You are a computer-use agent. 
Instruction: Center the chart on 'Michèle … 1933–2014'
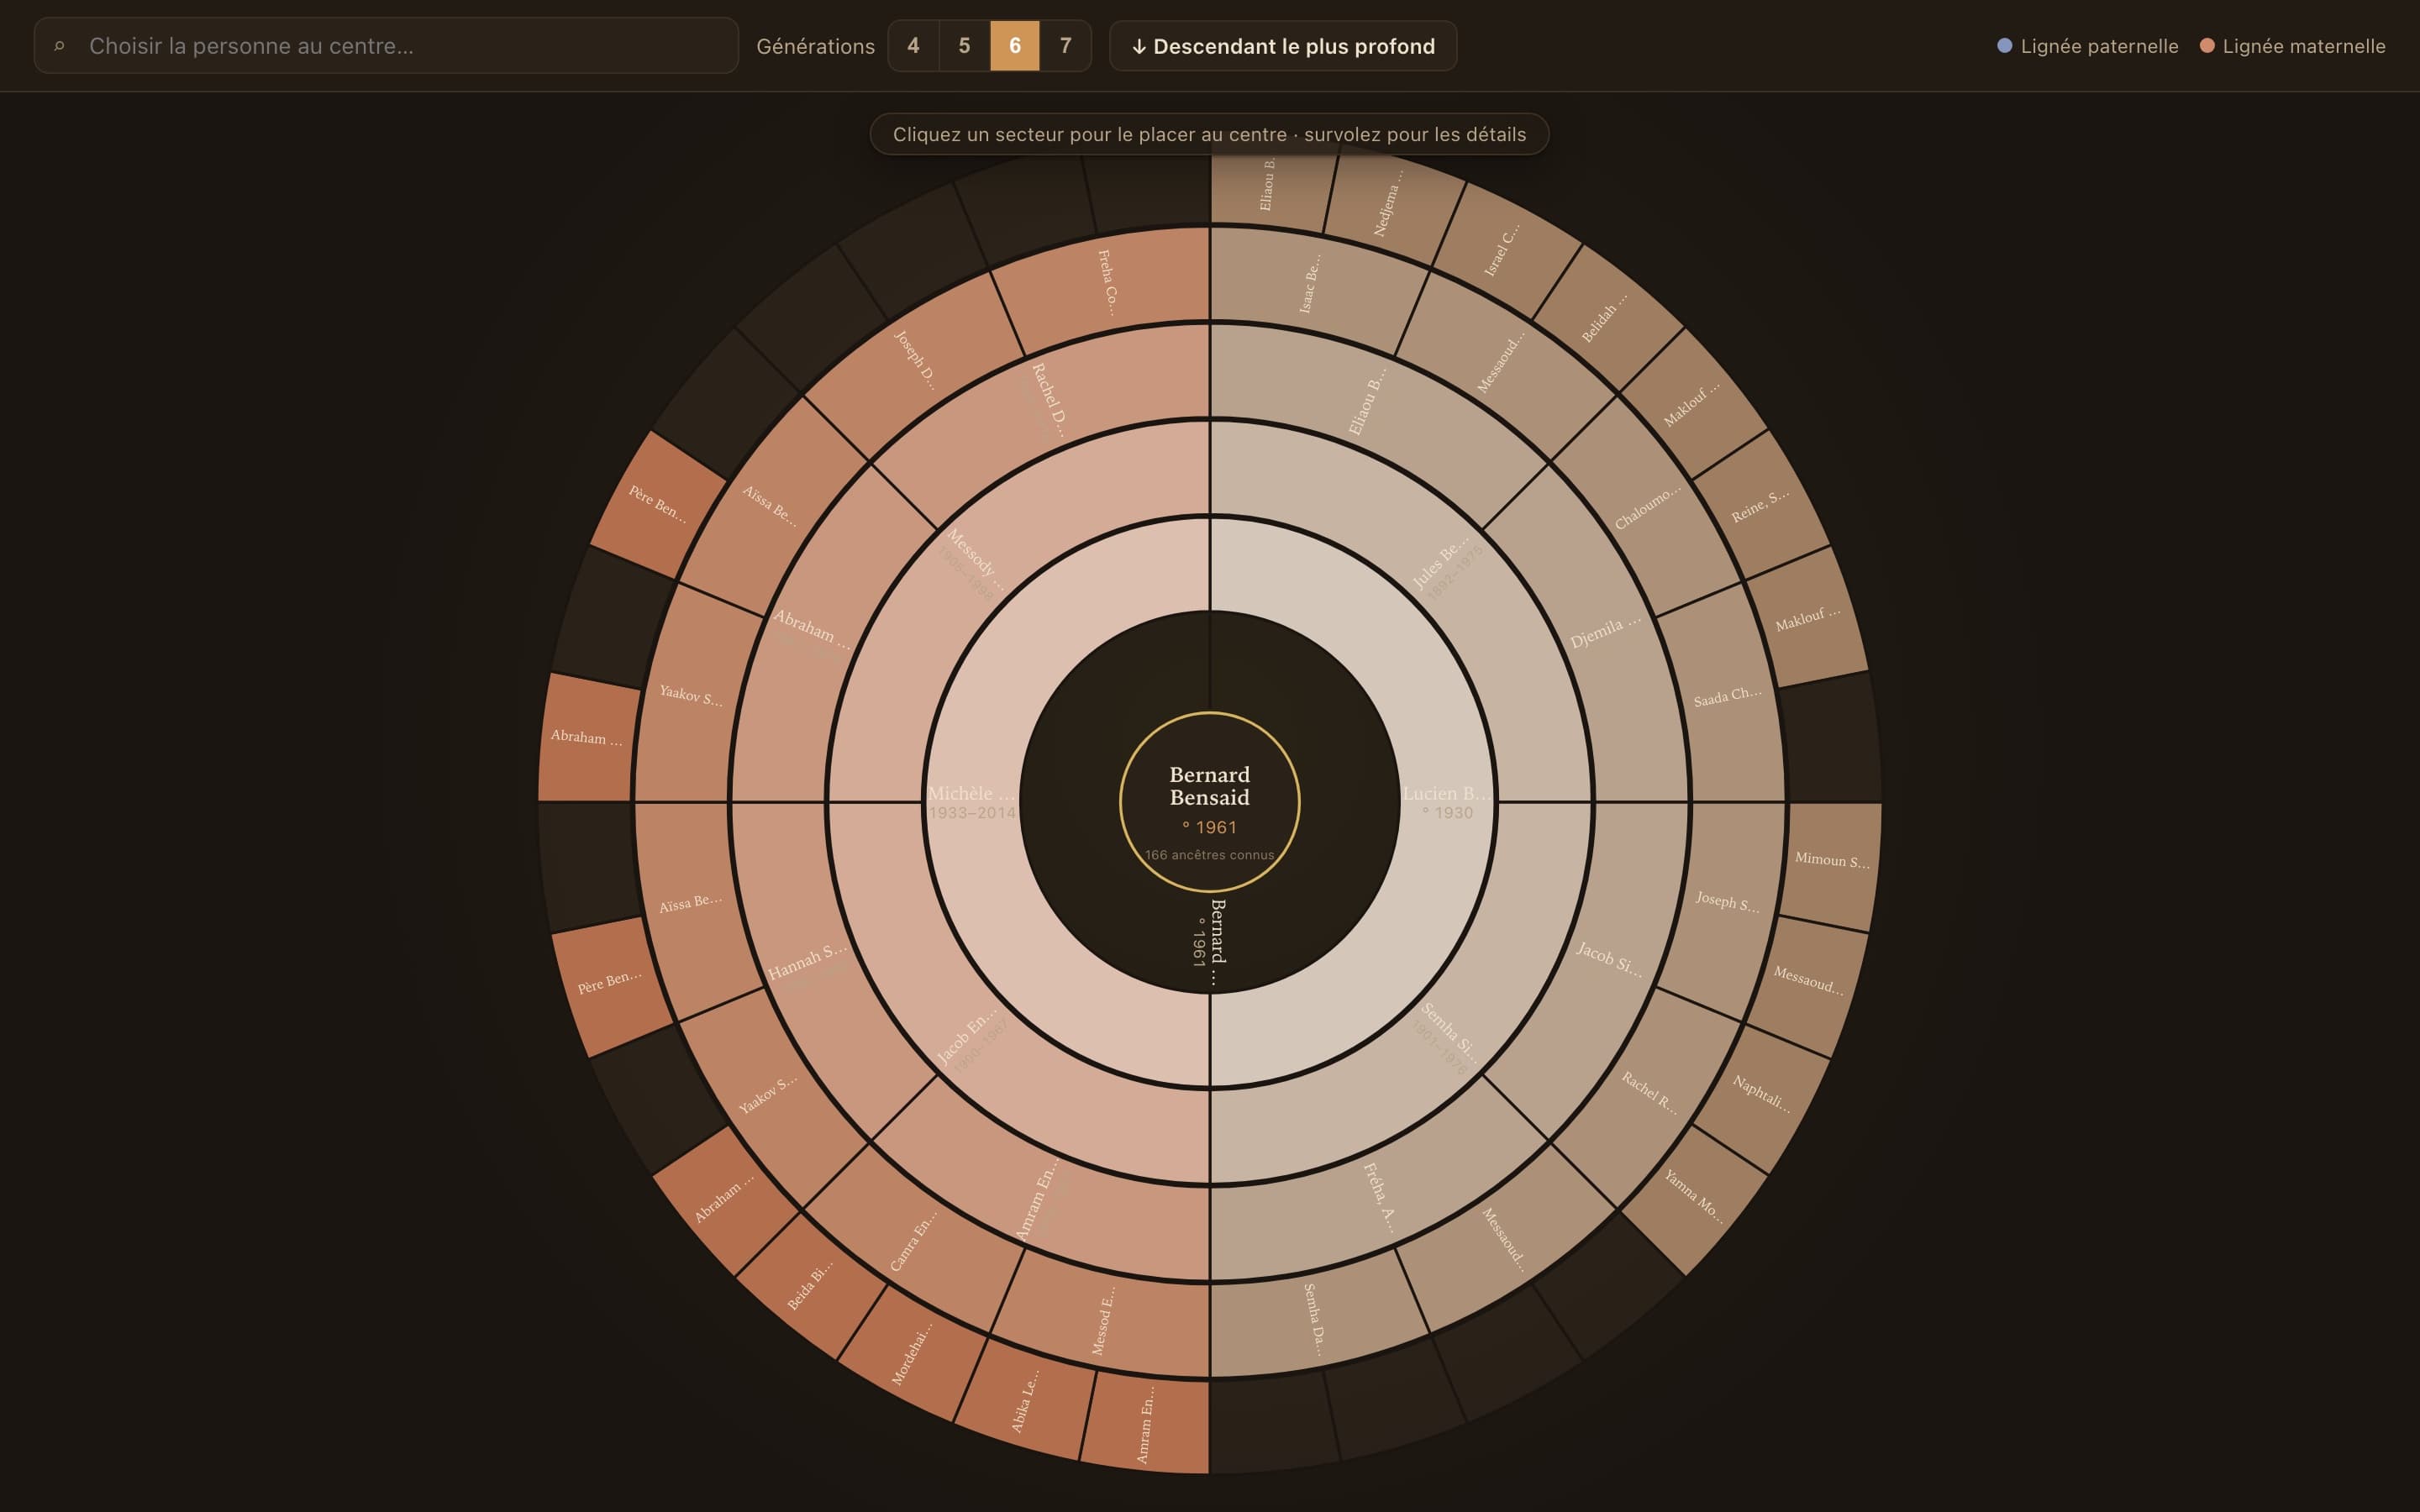point(972,802)
